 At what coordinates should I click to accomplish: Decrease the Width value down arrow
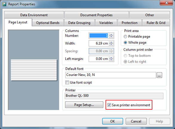[x=111, y=45]
